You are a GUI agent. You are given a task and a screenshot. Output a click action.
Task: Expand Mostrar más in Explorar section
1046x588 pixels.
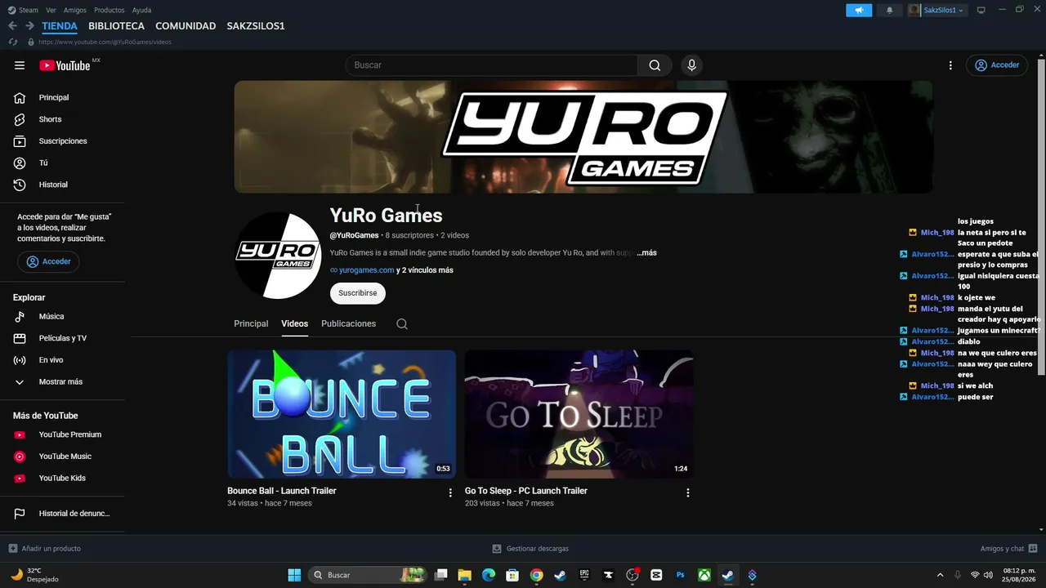pyautogui.click(x=62, y=382)
